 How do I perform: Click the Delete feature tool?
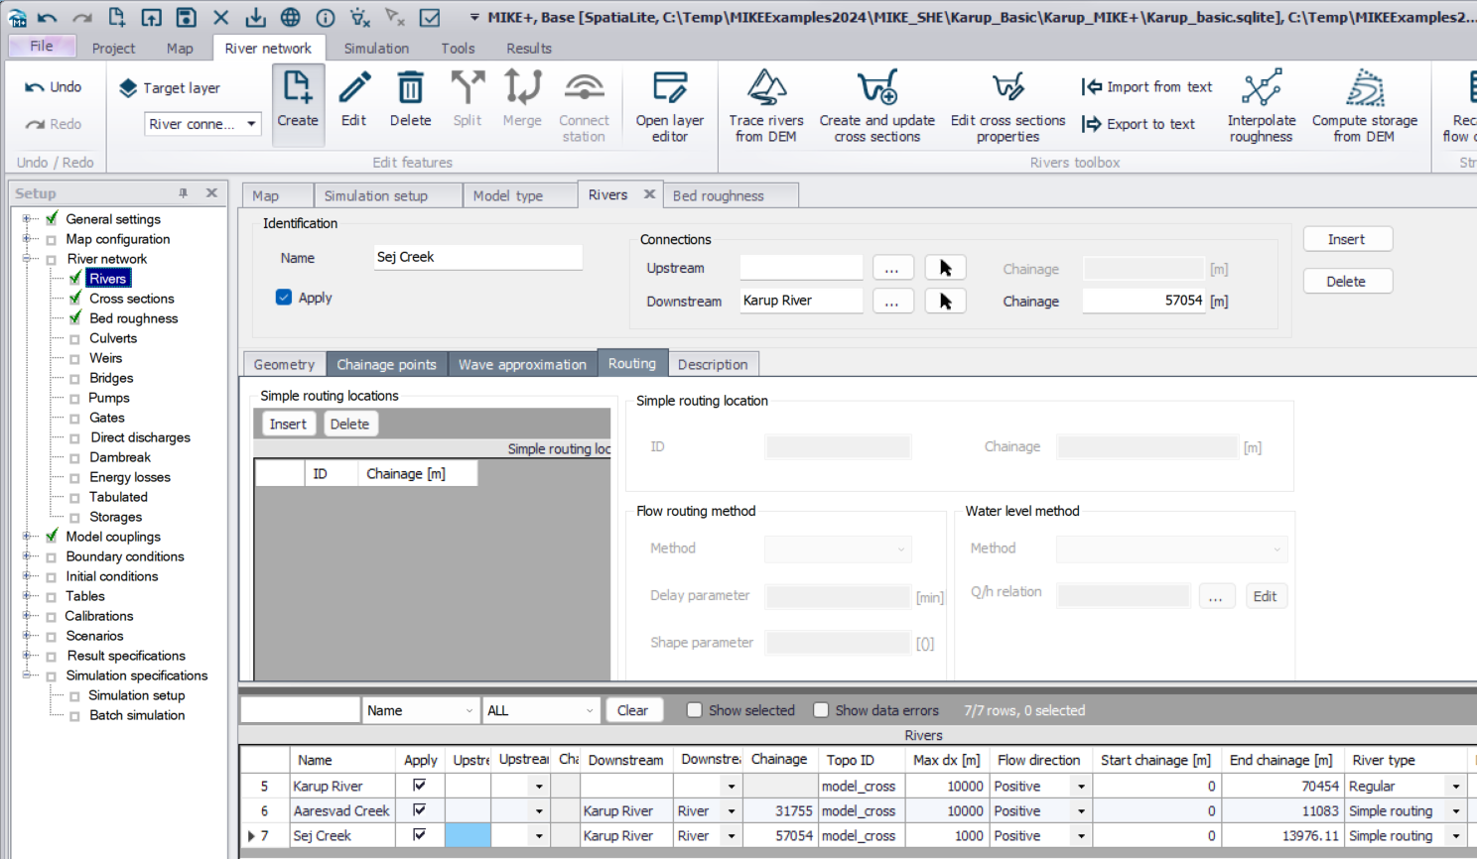(x=410, y=99)
